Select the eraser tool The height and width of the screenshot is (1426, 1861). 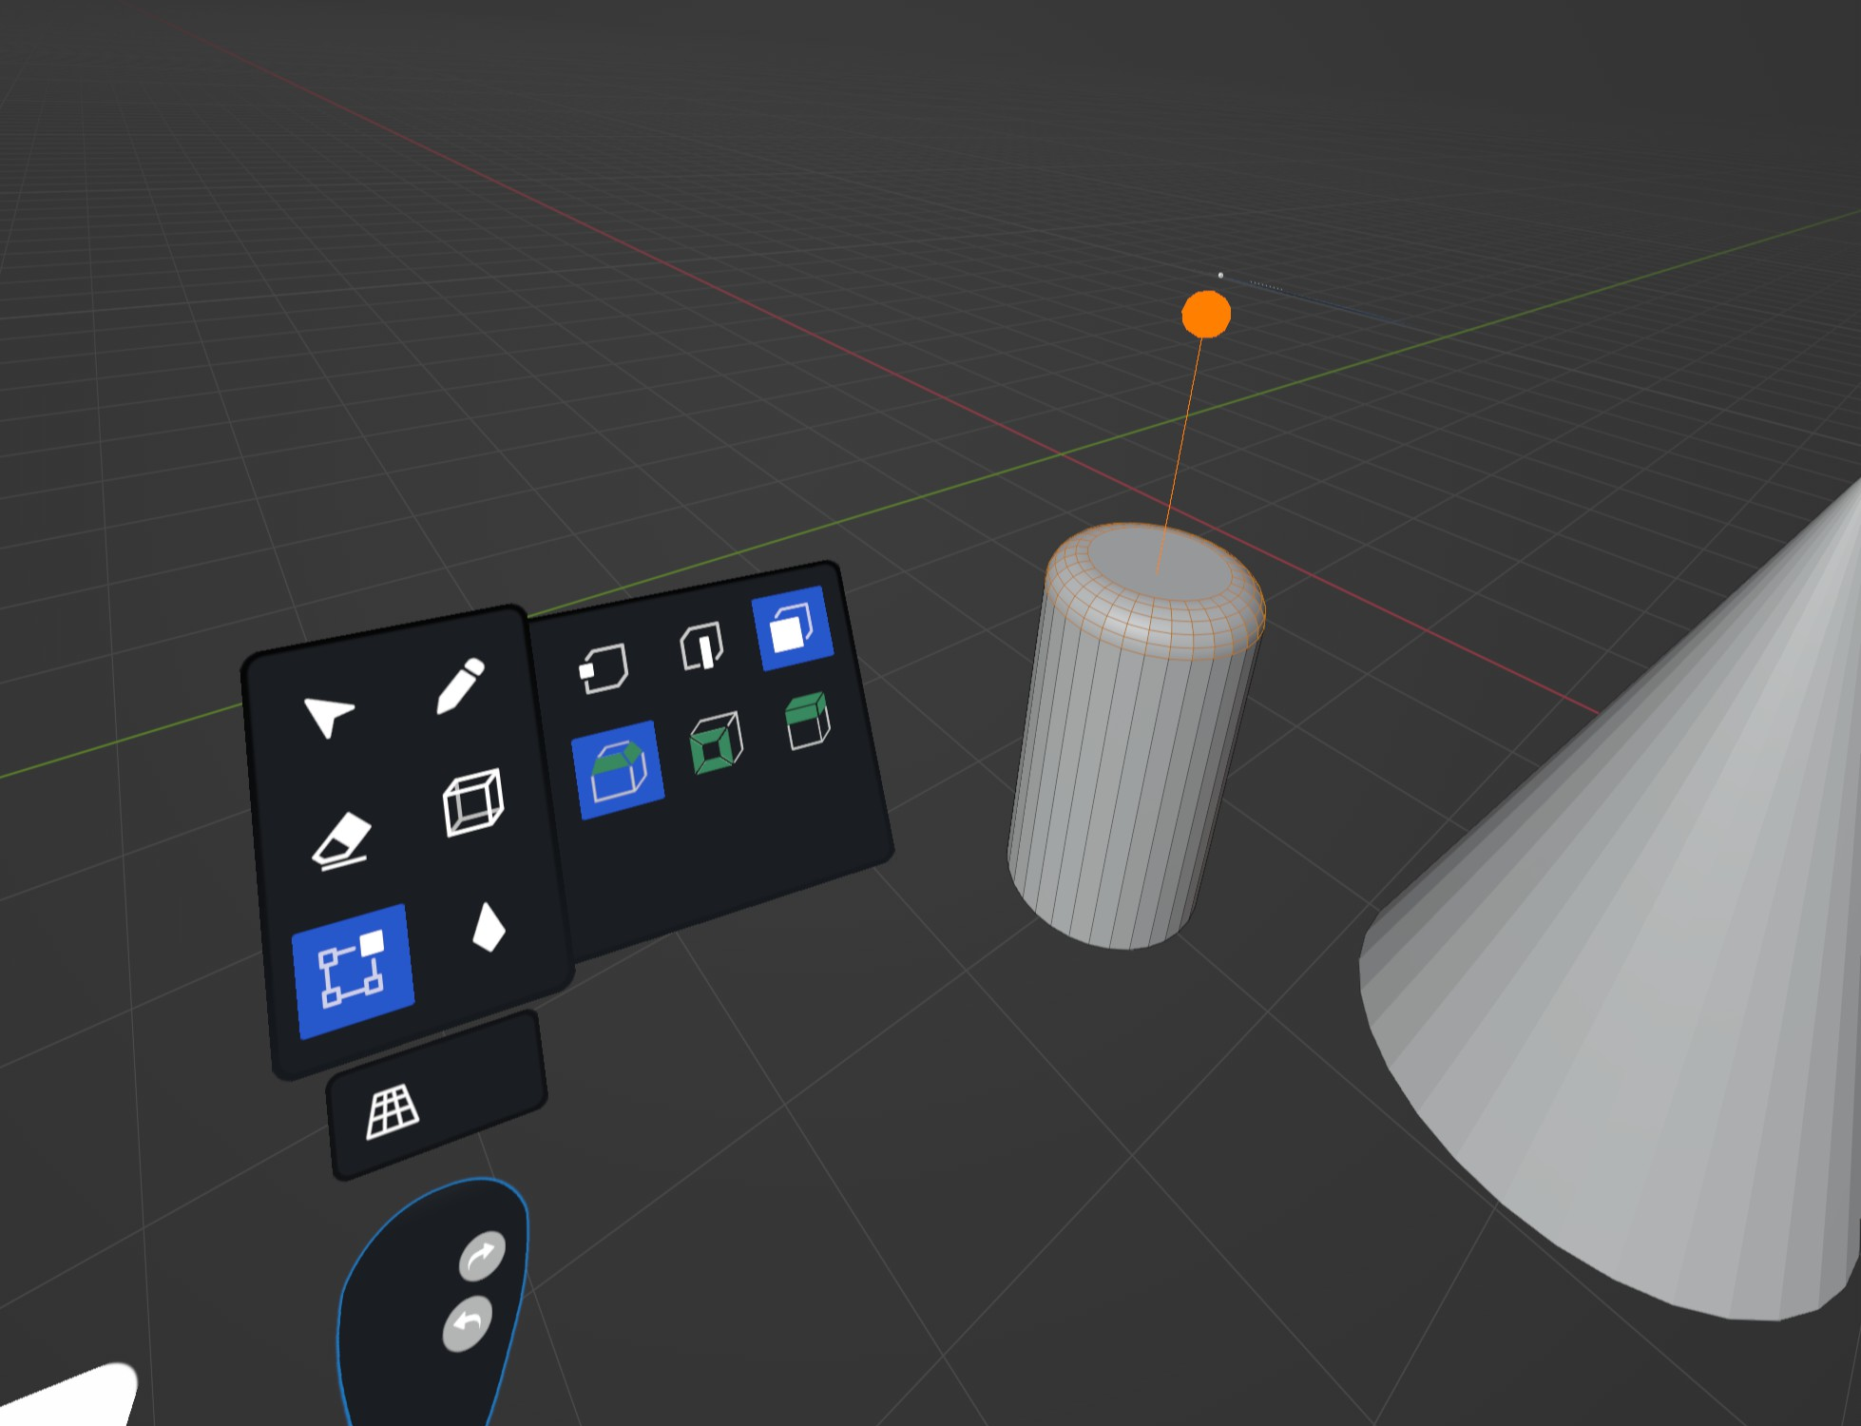click(x=342, y=841)
